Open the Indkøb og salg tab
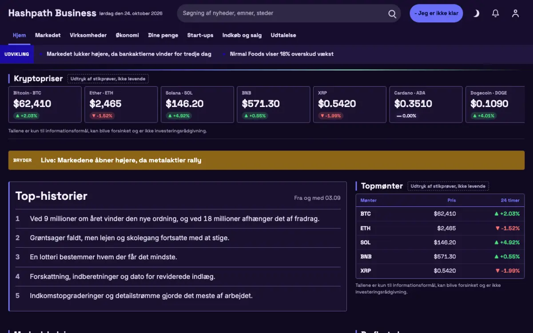This screenshot has height=333, width=533. coord(242,35)
